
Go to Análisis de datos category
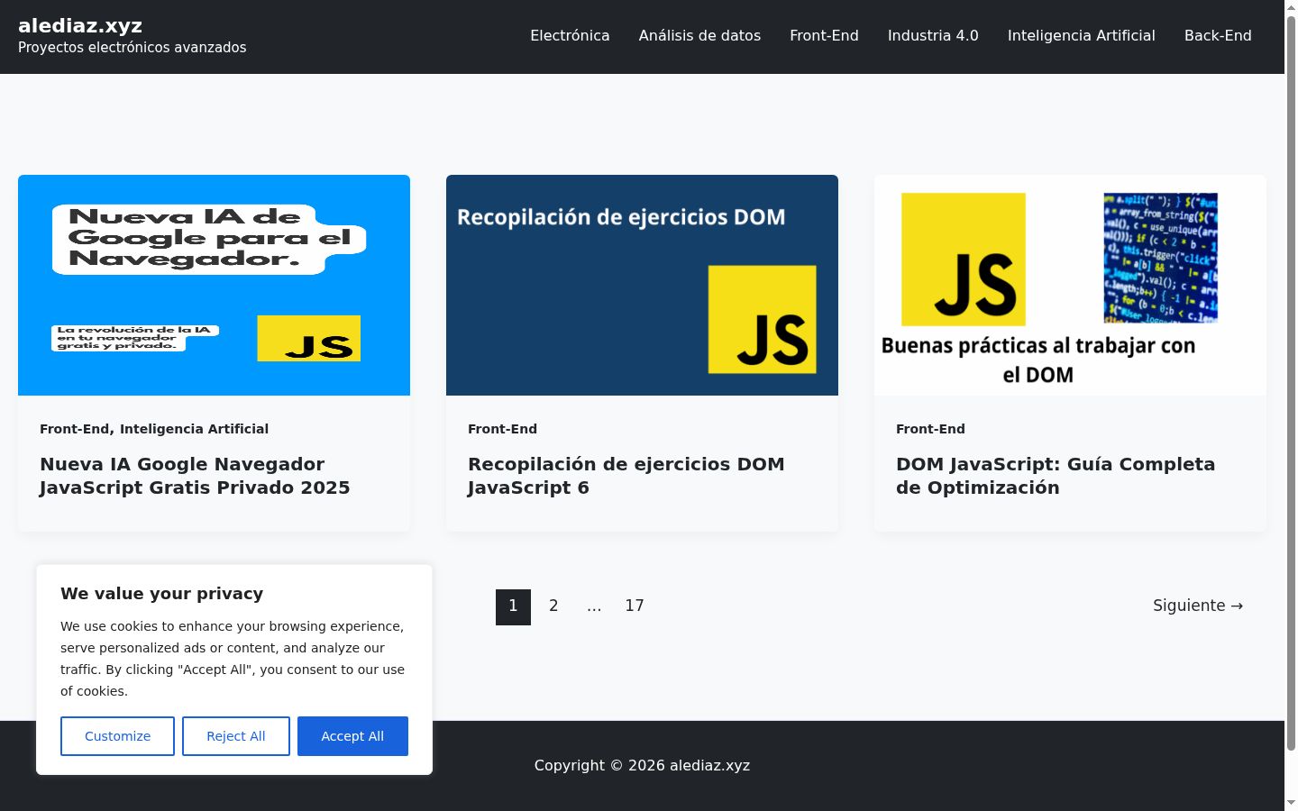pos(699,36)
